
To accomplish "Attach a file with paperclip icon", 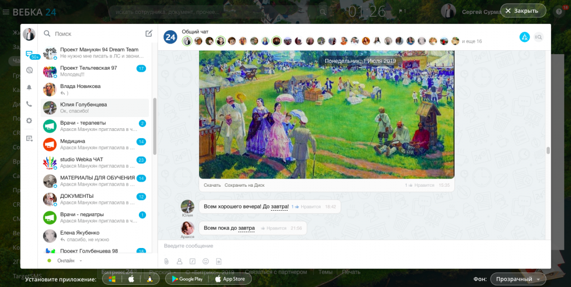I will click(166, 261).
